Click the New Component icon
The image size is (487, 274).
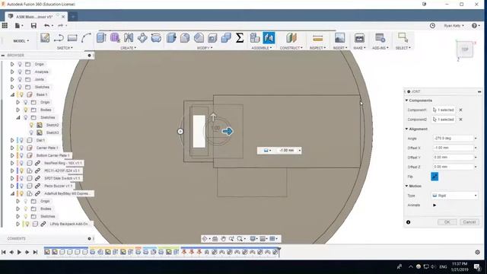(255, 38)
